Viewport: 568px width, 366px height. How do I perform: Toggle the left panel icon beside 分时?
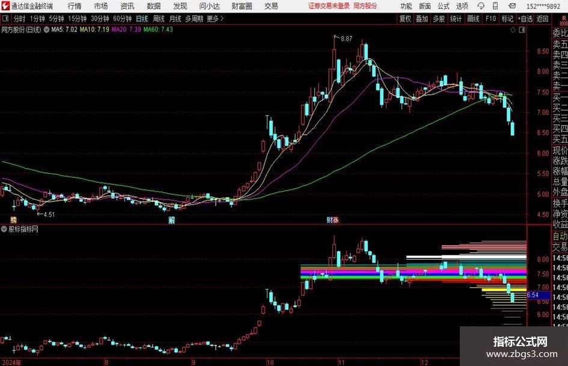coord(5,19)
